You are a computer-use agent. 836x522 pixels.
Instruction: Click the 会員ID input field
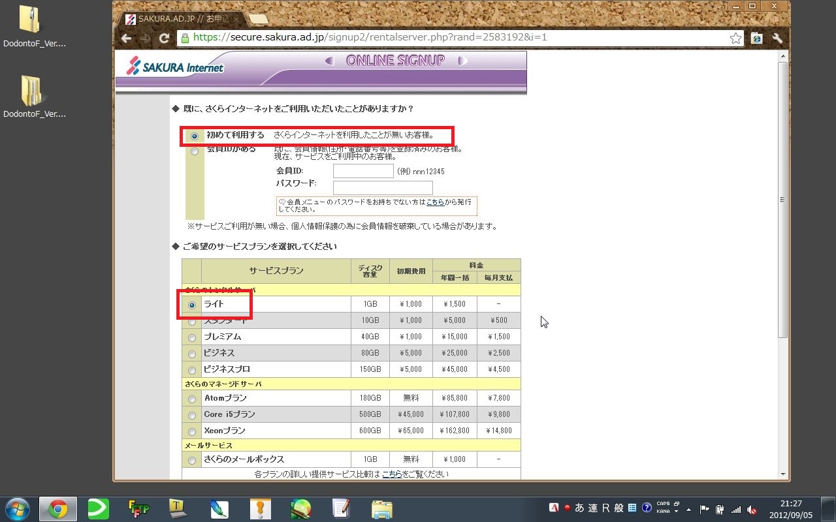click(363, 171)
